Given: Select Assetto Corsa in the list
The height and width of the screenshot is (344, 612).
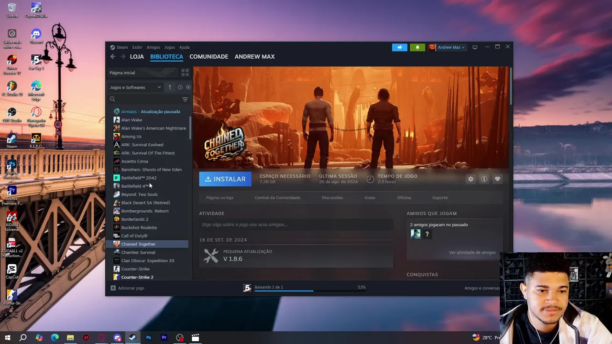Looking at the screenshot, I should (x=151, y=161).
